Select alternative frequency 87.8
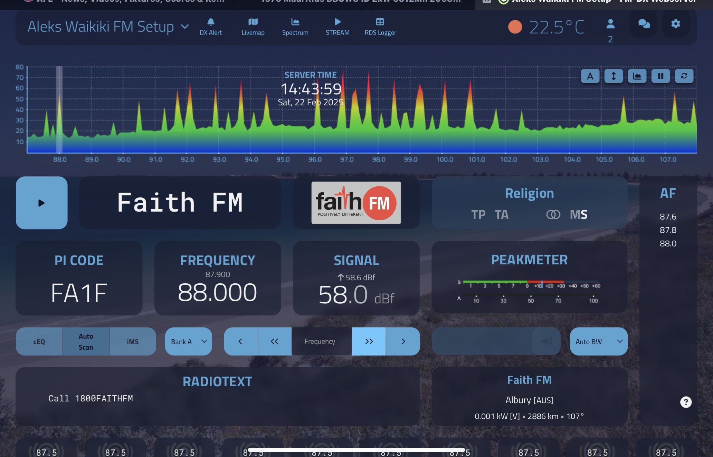 668,230
